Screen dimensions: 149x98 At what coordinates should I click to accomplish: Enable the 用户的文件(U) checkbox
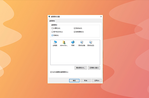[x=52, y=32]
